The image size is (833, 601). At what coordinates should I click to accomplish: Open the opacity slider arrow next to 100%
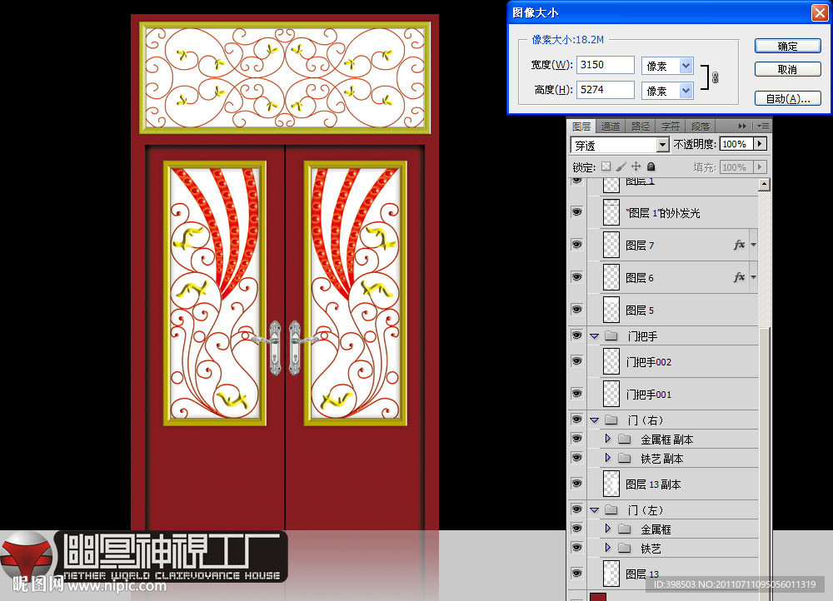[761, 144]
